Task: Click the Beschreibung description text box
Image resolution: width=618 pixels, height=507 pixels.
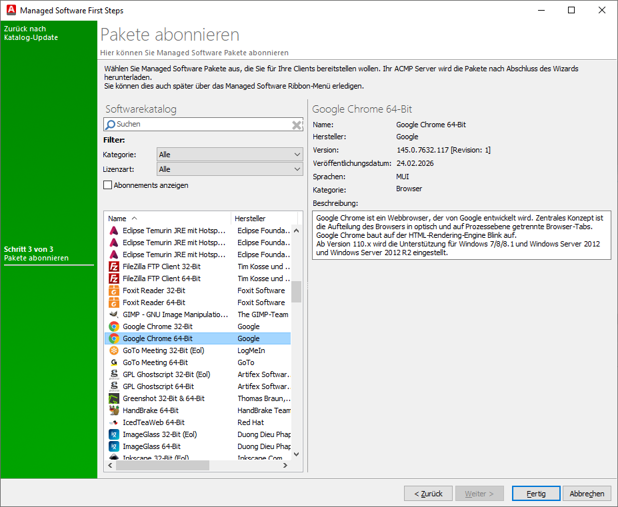Action: [x=461, y=235]
